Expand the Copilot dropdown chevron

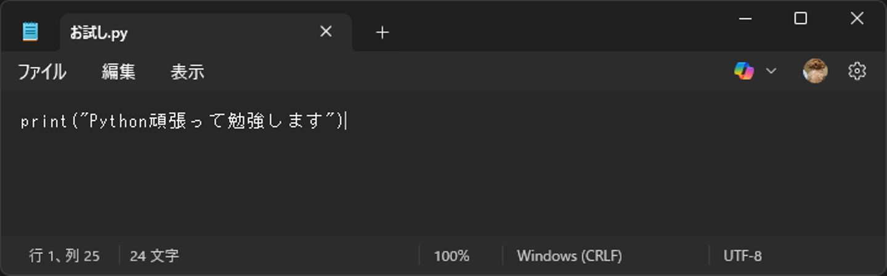771,71
